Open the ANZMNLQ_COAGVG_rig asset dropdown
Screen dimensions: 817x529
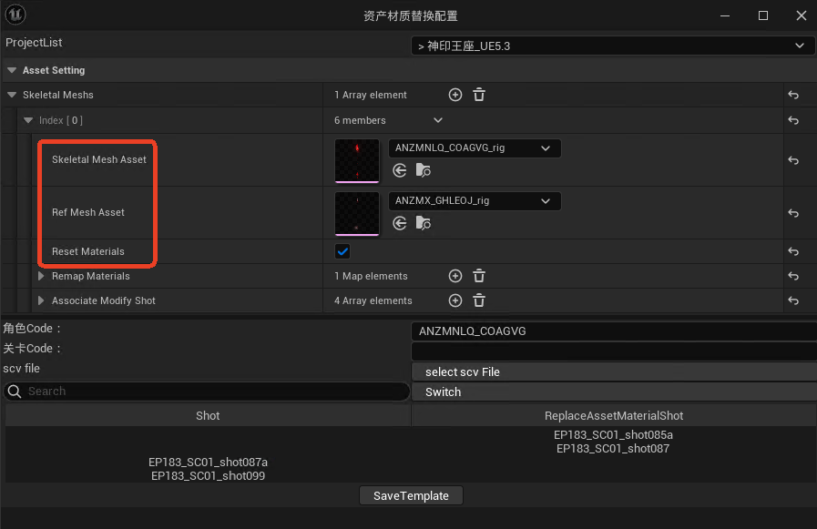coord(475,148)
